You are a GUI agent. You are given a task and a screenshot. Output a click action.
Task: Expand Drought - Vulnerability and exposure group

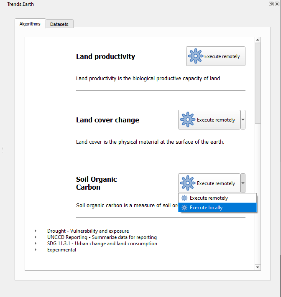click(36, 231)
